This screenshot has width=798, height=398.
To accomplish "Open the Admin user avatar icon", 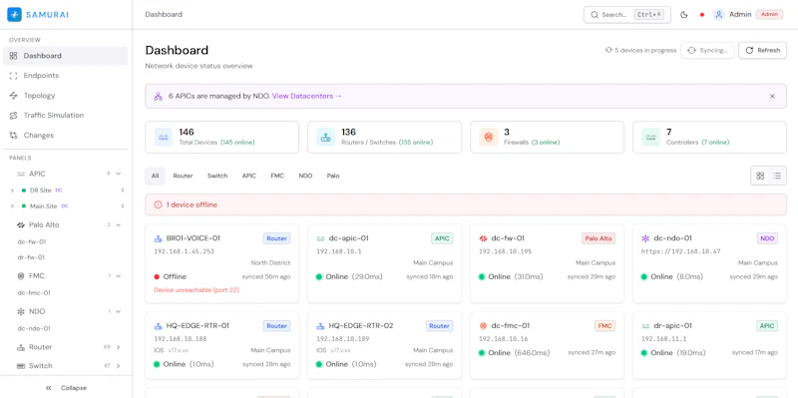I will 718,15.
